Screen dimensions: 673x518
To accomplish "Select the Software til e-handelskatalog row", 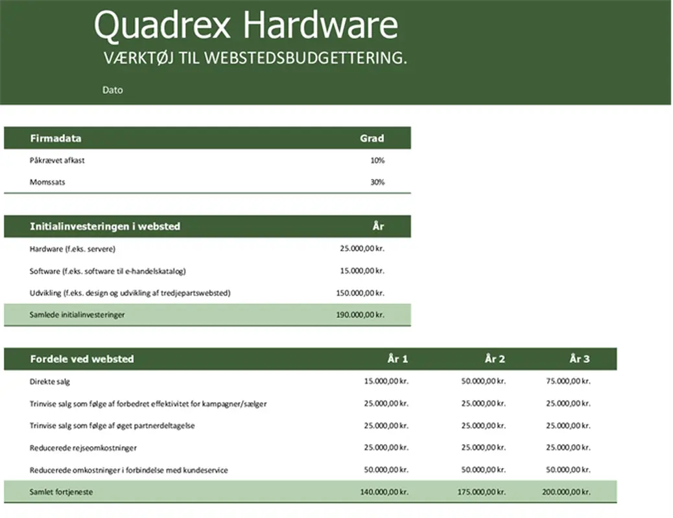I will click(108, 271).
